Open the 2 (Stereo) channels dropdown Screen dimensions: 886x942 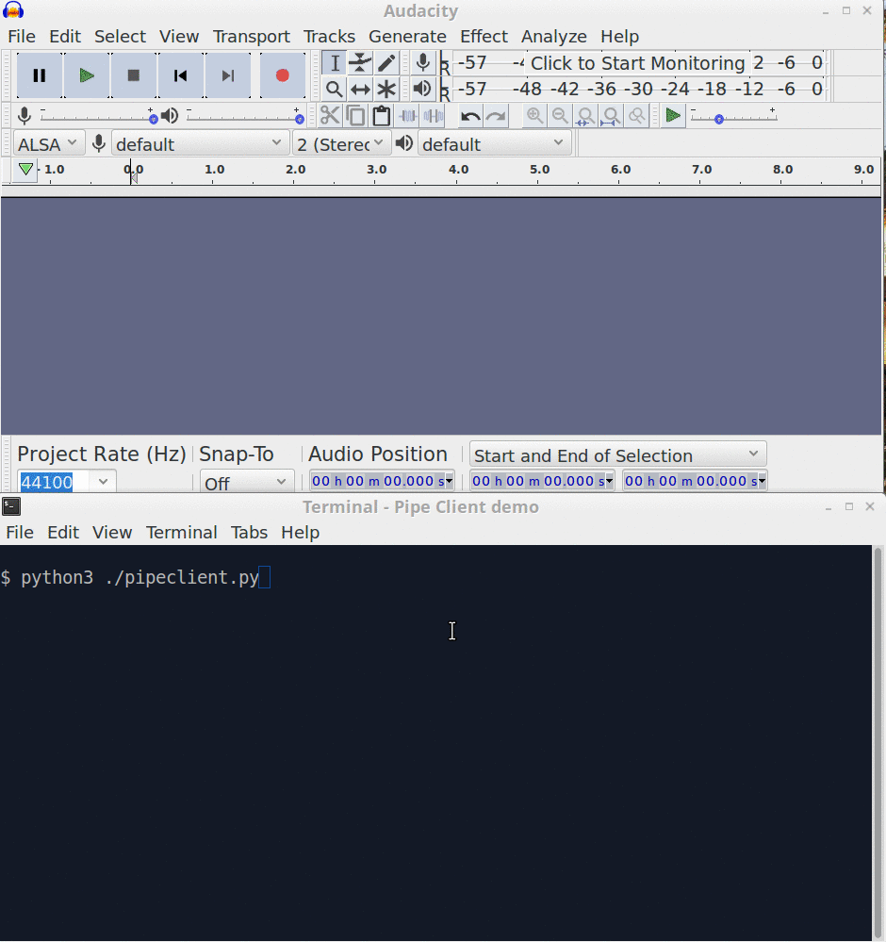point(340,144)
